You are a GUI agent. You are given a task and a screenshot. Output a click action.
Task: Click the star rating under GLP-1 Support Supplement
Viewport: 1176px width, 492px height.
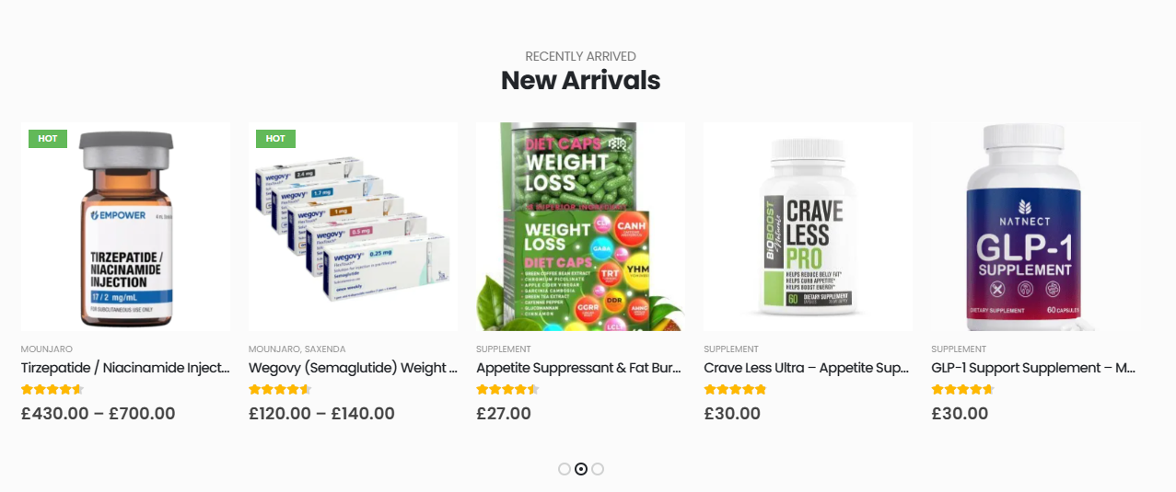point(962,390)
